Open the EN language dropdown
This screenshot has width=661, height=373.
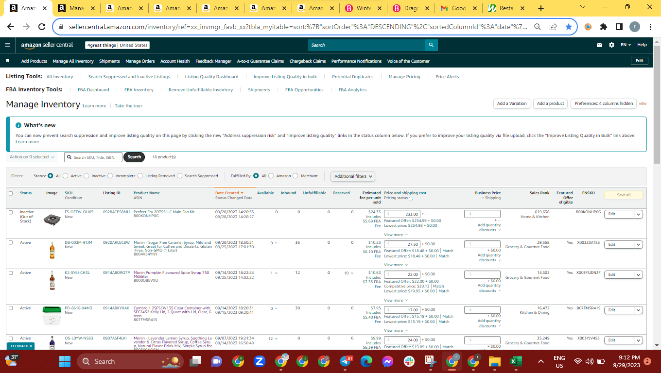pos(626,45)
